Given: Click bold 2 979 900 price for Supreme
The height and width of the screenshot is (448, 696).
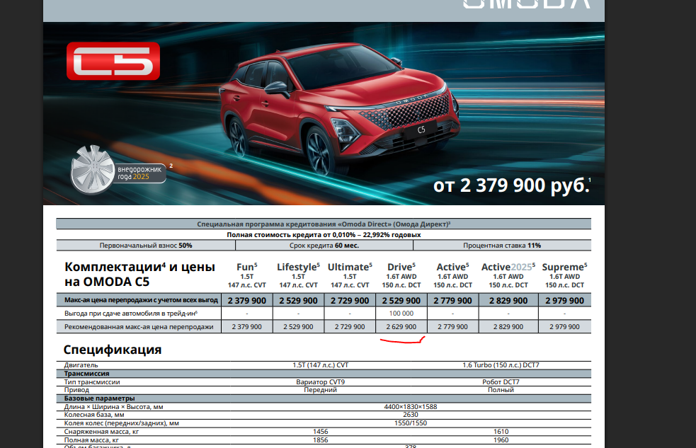Looking at the screenshot, I should click(x=564, y=300).
